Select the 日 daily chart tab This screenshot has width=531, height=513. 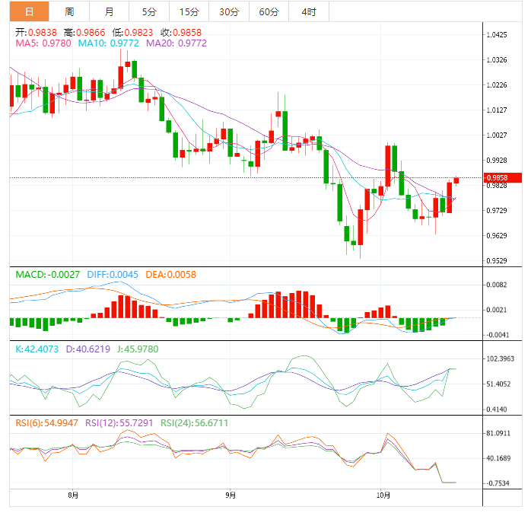pyautogui.click(x=30, y=11)
